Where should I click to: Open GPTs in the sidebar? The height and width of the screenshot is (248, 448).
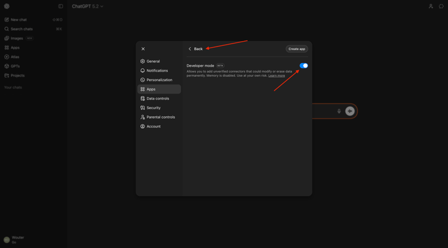click(x=33, y=66)
